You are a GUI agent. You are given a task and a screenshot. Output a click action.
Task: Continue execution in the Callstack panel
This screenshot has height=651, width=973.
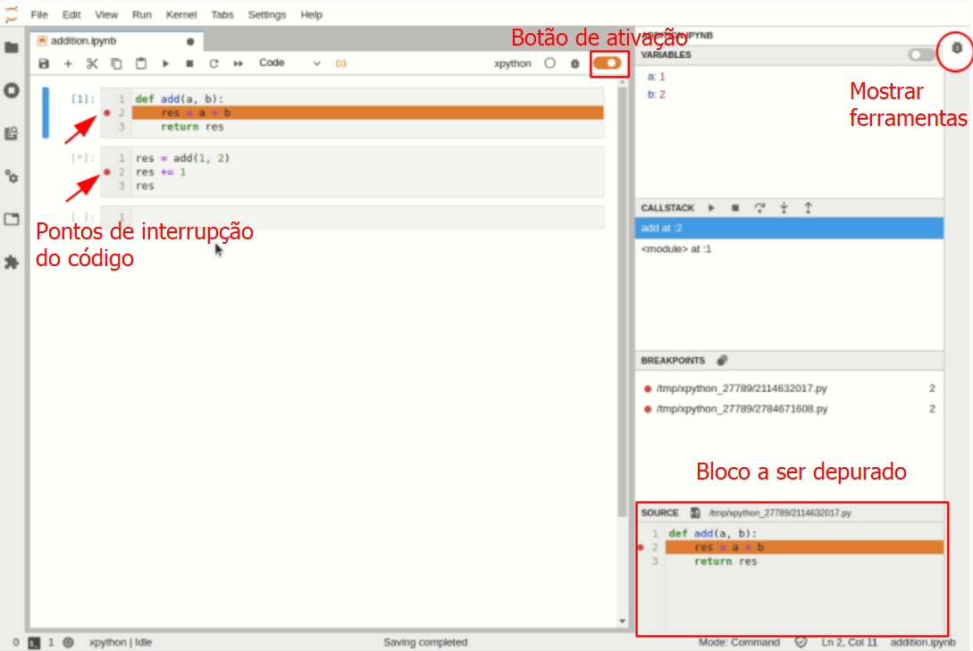click(x=711, y=208)
